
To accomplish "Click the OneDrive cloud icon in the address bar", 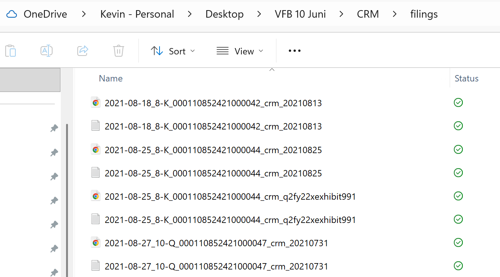I will point(12,14).
